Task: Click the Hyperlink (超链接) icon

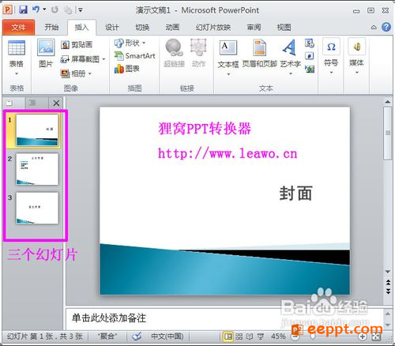Action: tap(174, 47)
